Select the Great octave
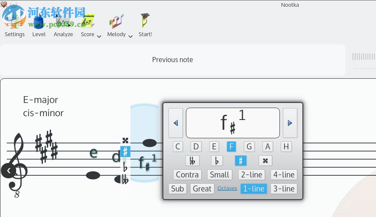The image size is (376, 217). pyautogui.click(x=202, y=189)
